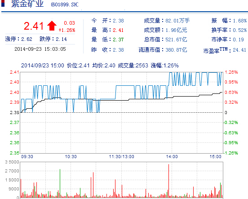Click the 10:30 time axis label
Viewport: 248px width, 199px height.
pyautogui.click(x=71, y=157)
